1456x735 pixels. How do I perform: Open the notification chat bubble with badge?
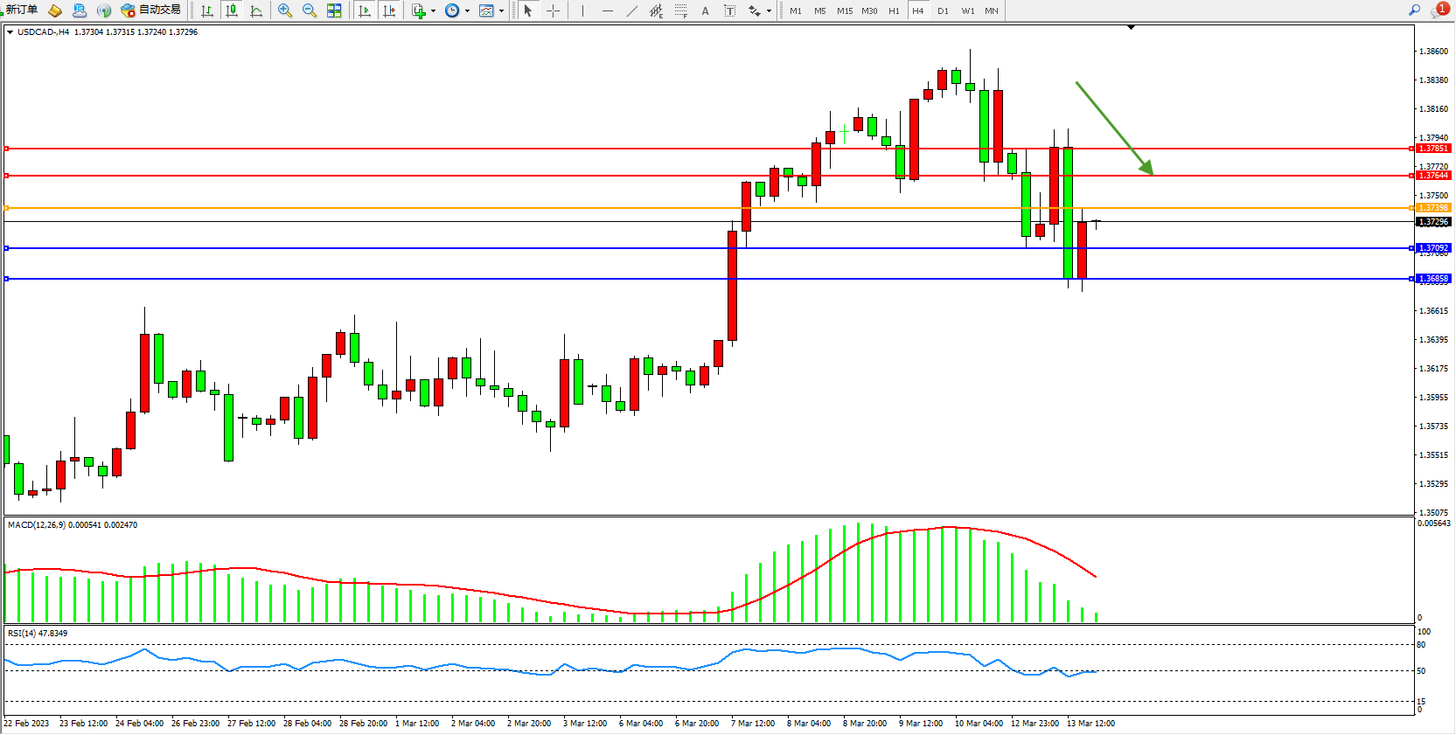click(1439, 10)
